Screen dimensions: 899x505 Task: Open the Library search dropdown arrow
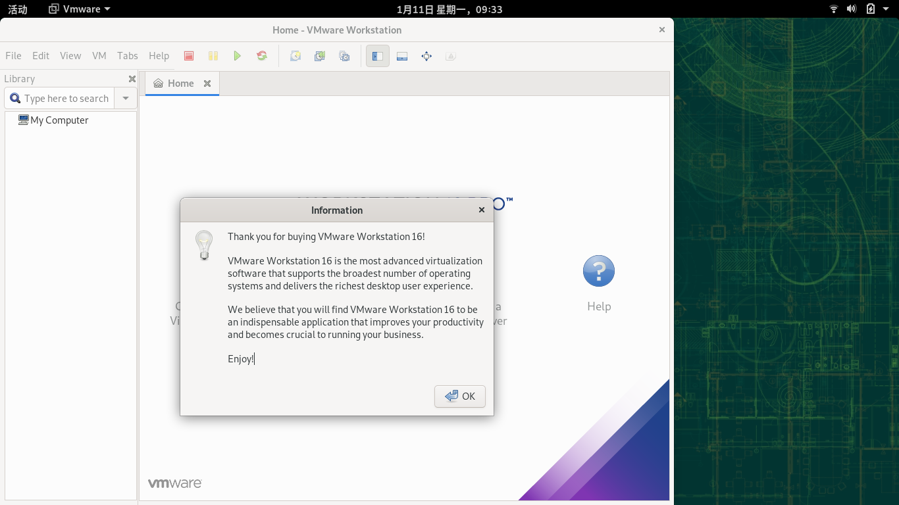(126, 99)
